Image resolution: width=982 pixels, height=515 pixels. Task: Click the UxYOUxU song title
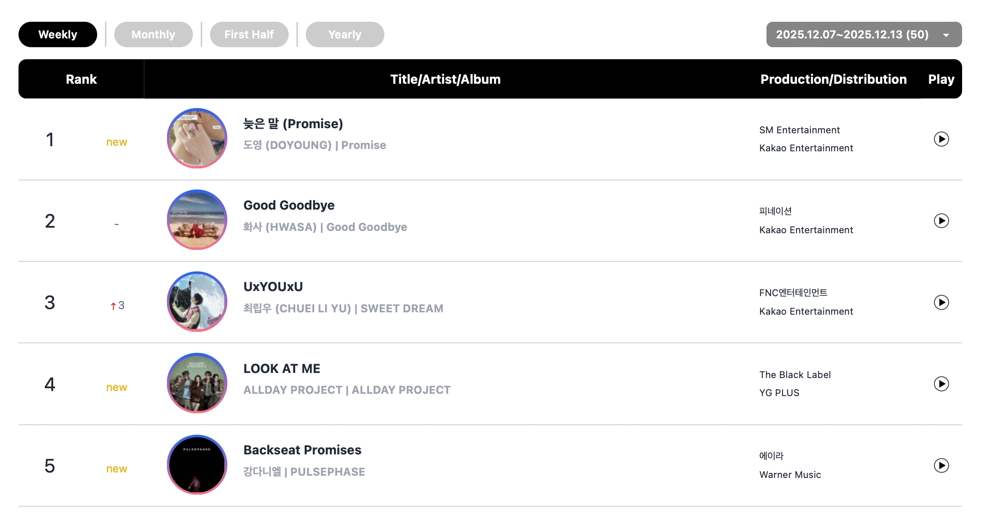[273, 287]
